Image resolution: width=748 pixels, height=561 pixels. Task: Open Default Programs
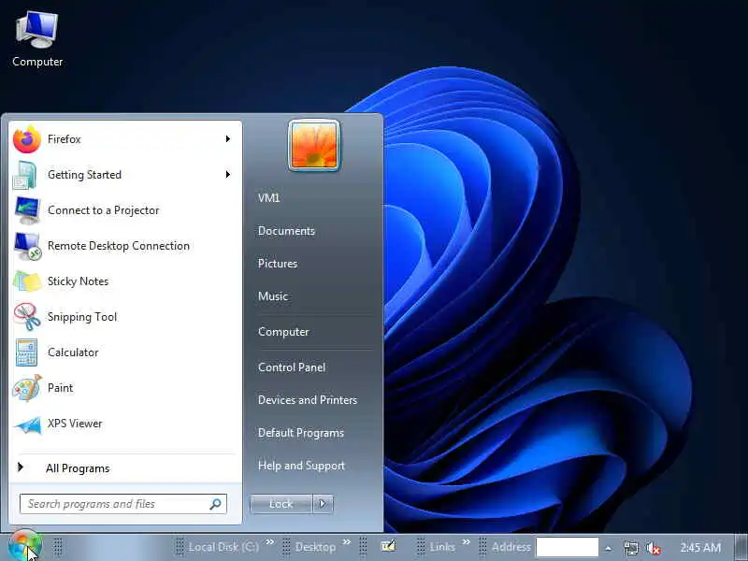click(x=300, y=433)
